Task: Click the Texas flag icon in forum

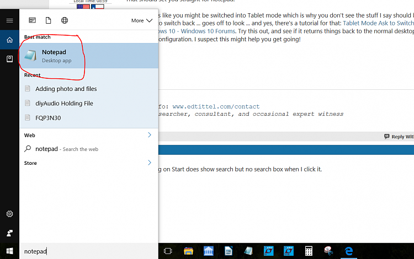Action: click(x=97, y=6)
